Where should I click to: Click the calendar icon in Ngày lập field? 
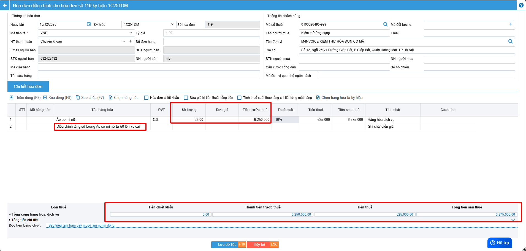[89, 24]
